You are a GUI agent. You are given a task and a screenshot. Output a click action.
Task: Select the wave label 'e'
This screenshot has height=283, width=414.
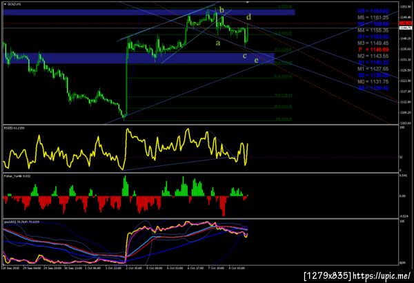click(256, 61)
